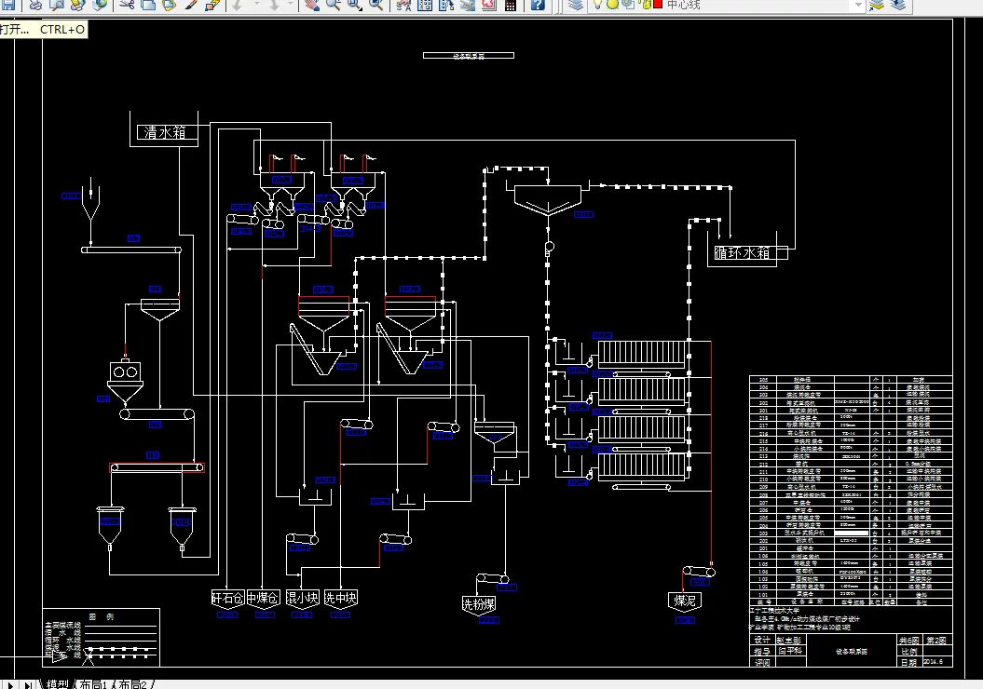This screenshot has height=689, width=983.
Task: Click the 日期 cell in title block
Action: point(909,662)
